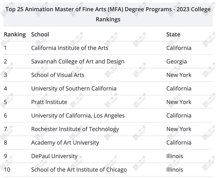The image size is (216, 178).
Task: Select Academy of Art University
Action: pos(65,143)
